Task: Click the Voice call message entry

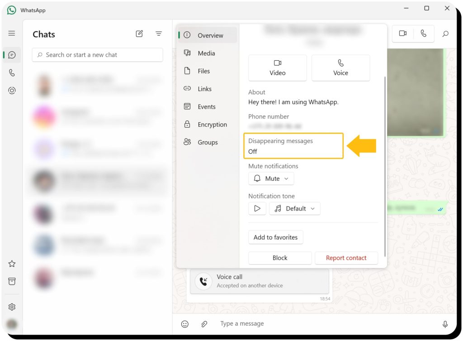Action: point(259,281)
